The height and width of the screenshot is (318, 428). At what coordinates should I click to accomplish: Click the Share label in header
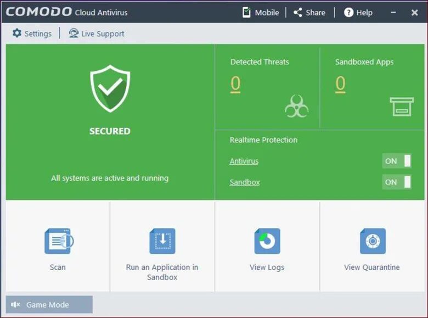(x=316, y=13)
